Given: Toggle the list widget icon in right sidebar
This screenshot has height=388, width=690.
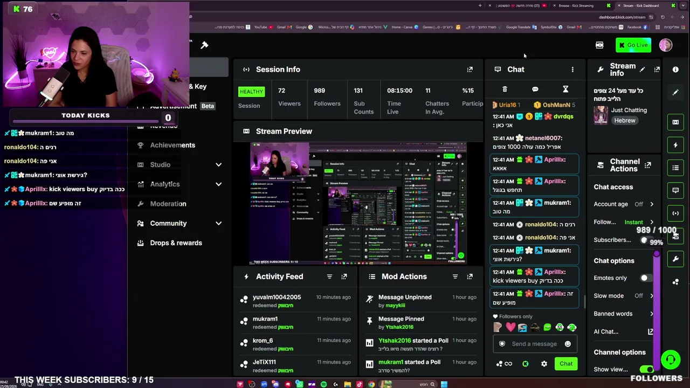Looking at the screenshot, I should point(675,168).
